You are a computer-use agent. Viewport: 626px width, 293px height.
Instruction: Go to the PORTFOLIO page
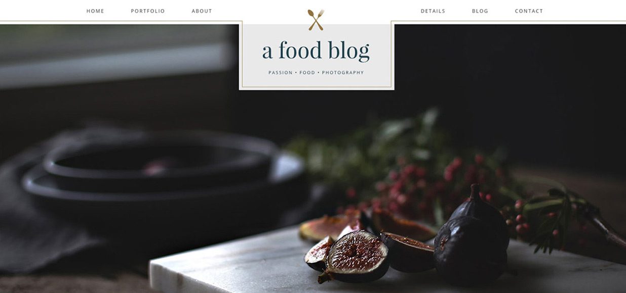click(148, 11)
